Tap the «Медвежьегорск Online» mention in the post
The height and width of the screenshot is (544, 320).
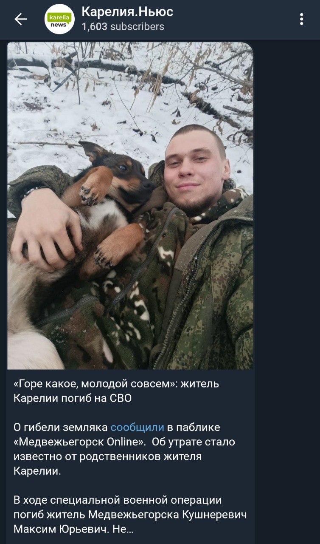tap(79, 442)
